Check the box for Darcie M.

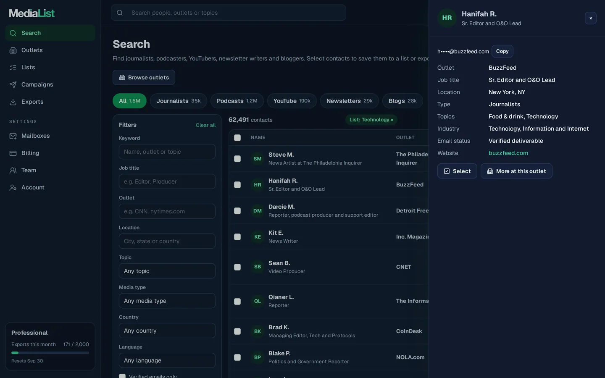[x=237, y=211]
